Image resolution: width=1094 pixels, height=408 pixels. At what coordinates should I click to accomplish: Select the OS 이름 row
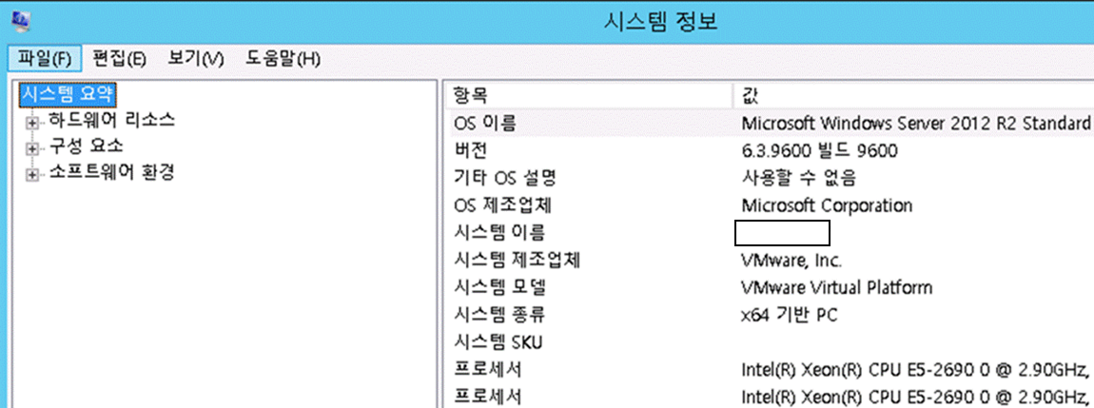pos(770,124)
